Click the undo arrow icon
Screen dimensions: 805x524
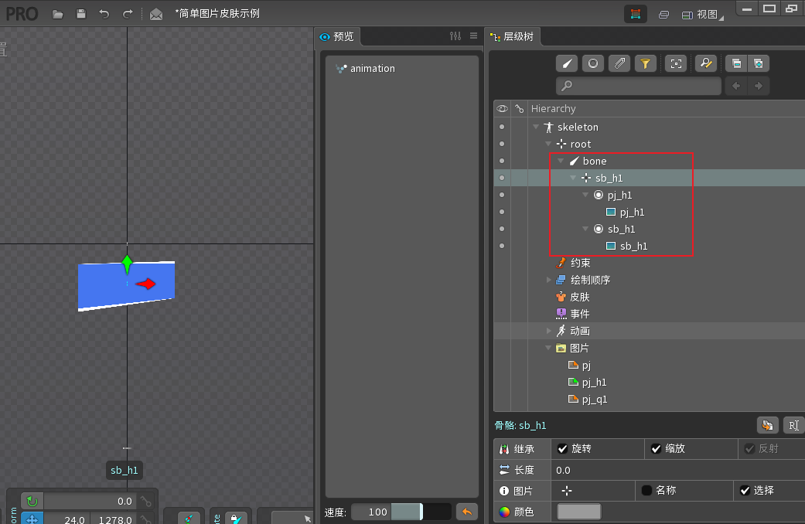(x=104, y=14)
